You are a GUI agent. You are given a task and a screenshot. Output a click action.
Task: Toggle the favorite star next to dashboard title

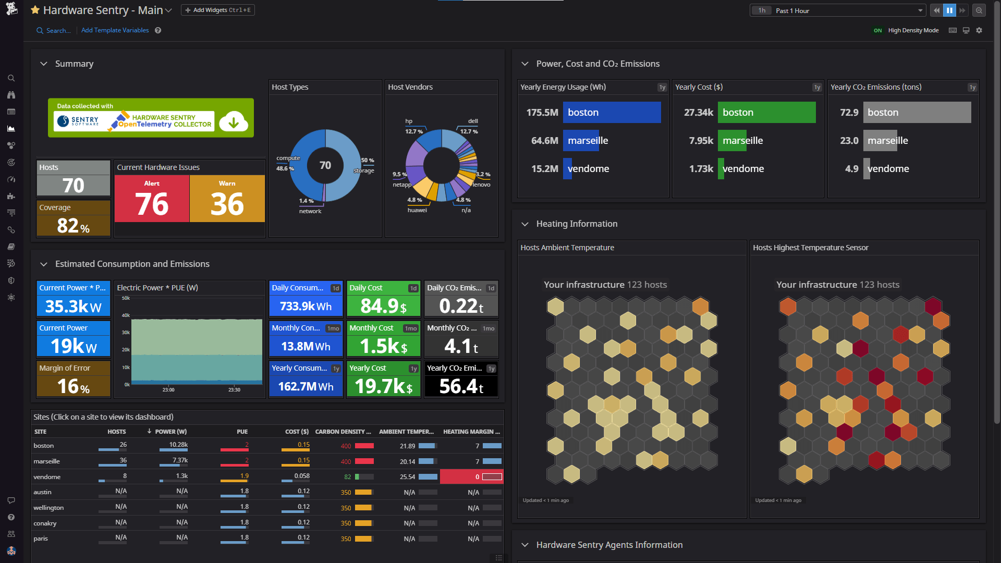pyautogui.click(x=34, y=10)
